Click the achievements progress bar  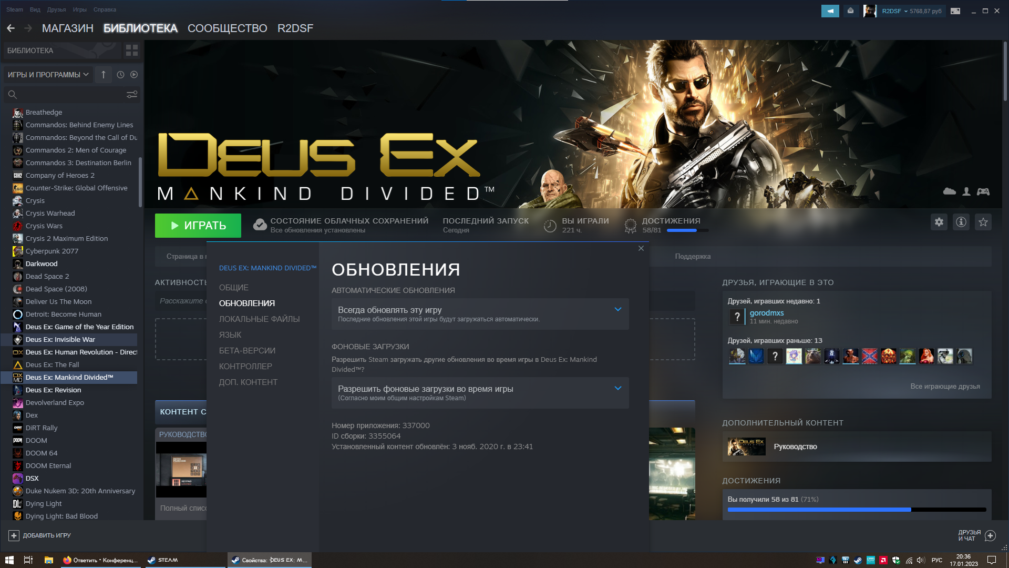tap(856, 510)
